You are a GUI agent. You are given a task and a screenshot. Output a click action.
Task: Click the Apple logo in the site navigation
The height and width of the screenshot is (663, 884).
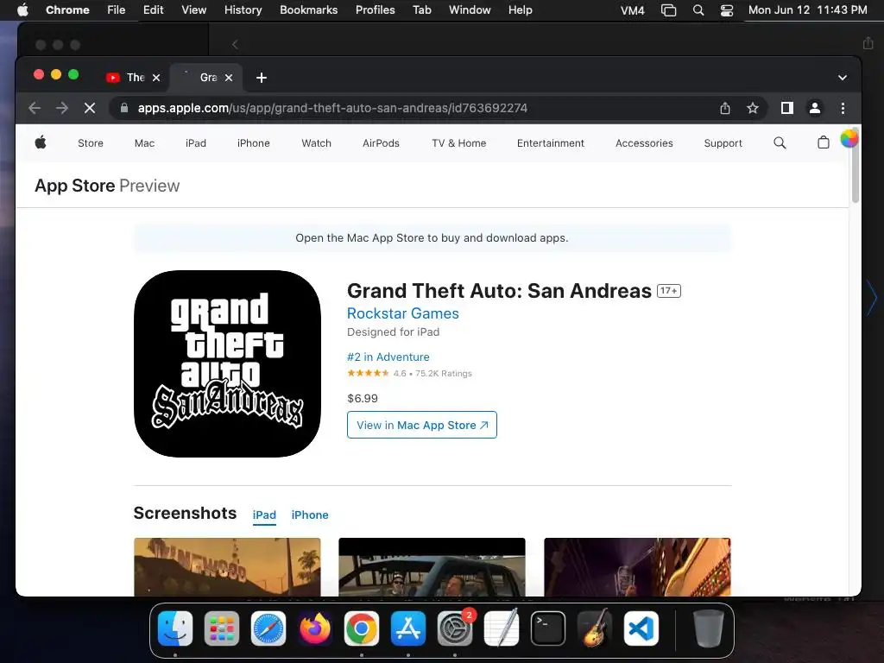tap(41, 142)
